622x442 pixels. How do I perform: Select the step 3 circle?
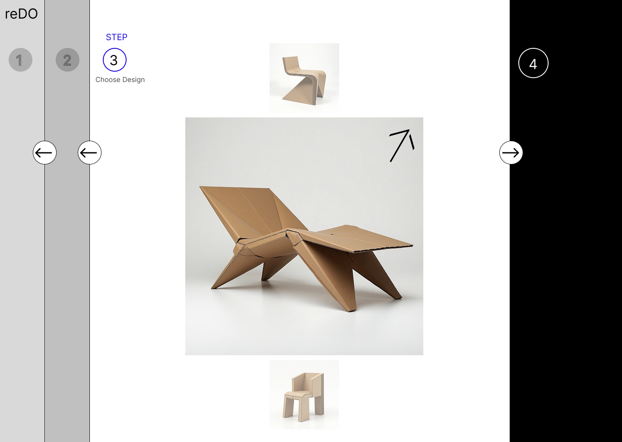(114, 60)
